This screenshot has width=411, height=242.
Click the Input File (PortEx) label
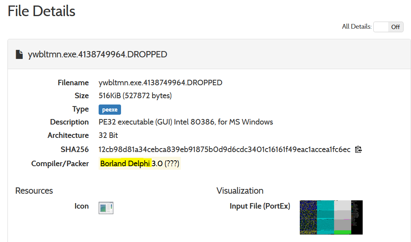(260, 206)
